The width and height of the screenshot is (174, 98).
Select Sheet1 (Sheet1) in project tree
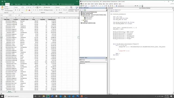click(89, 17)
